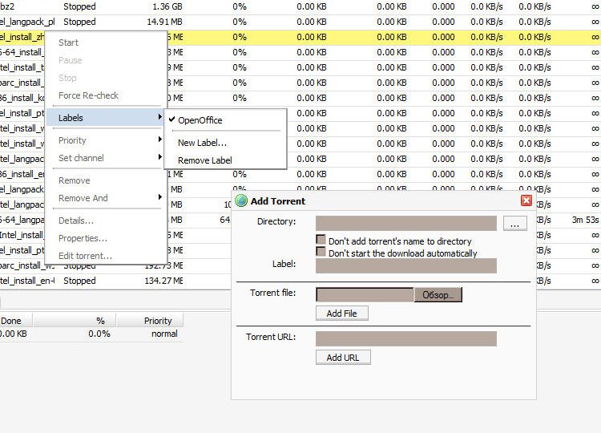Image resolution: width=601 pixels, height=433 pixels.
Task: Focus the Label input field
Action: 406,265
